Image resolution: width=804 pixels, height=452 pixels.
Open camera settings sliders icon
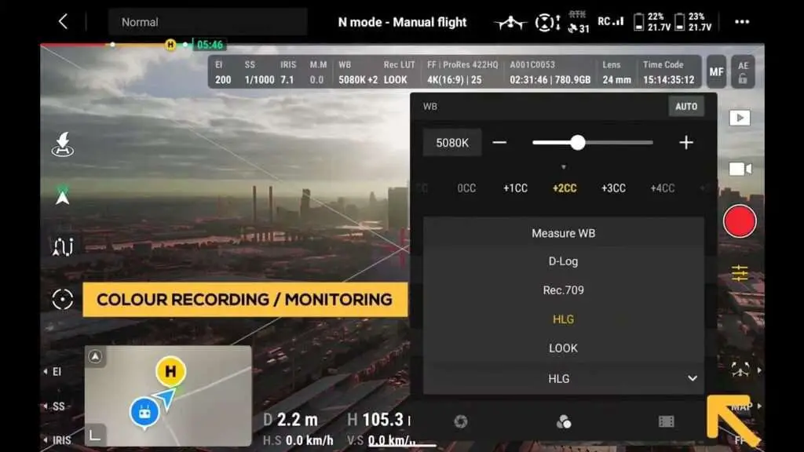point(740,273)
